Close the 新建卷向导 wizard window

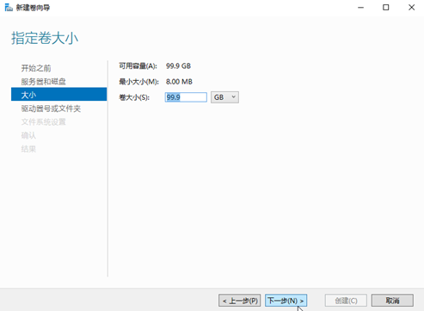coord(411,8)
